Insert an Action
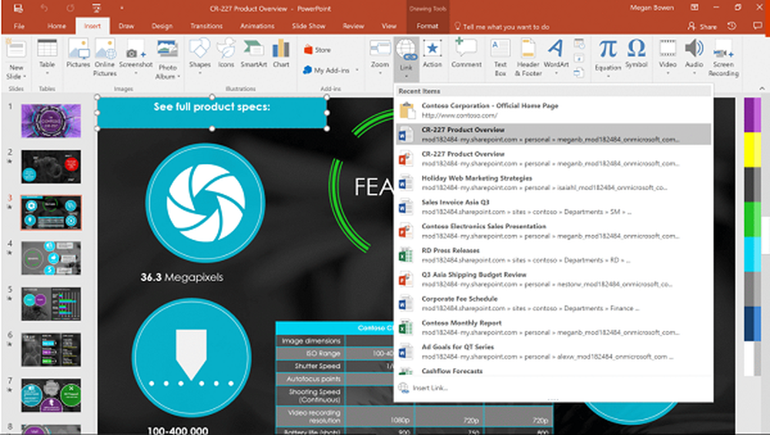This screenshot has width=770, height=435. coord(432,54)
